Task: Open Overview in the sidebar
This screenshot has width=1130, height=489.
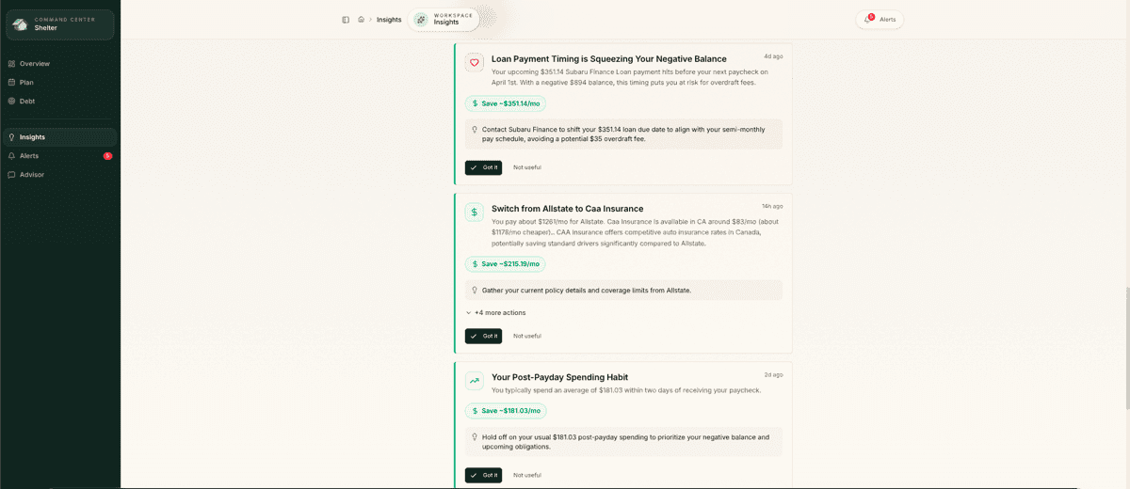Action: pos(35,64)
